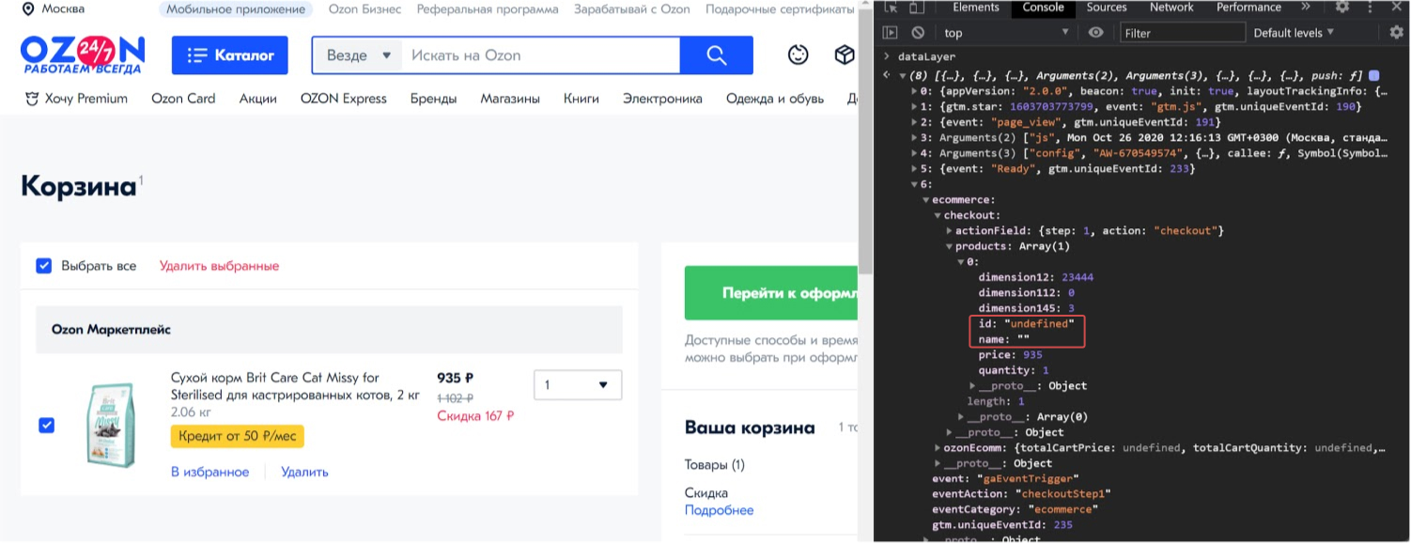Click the Ozon 24/7 logo

click(83, 56)
